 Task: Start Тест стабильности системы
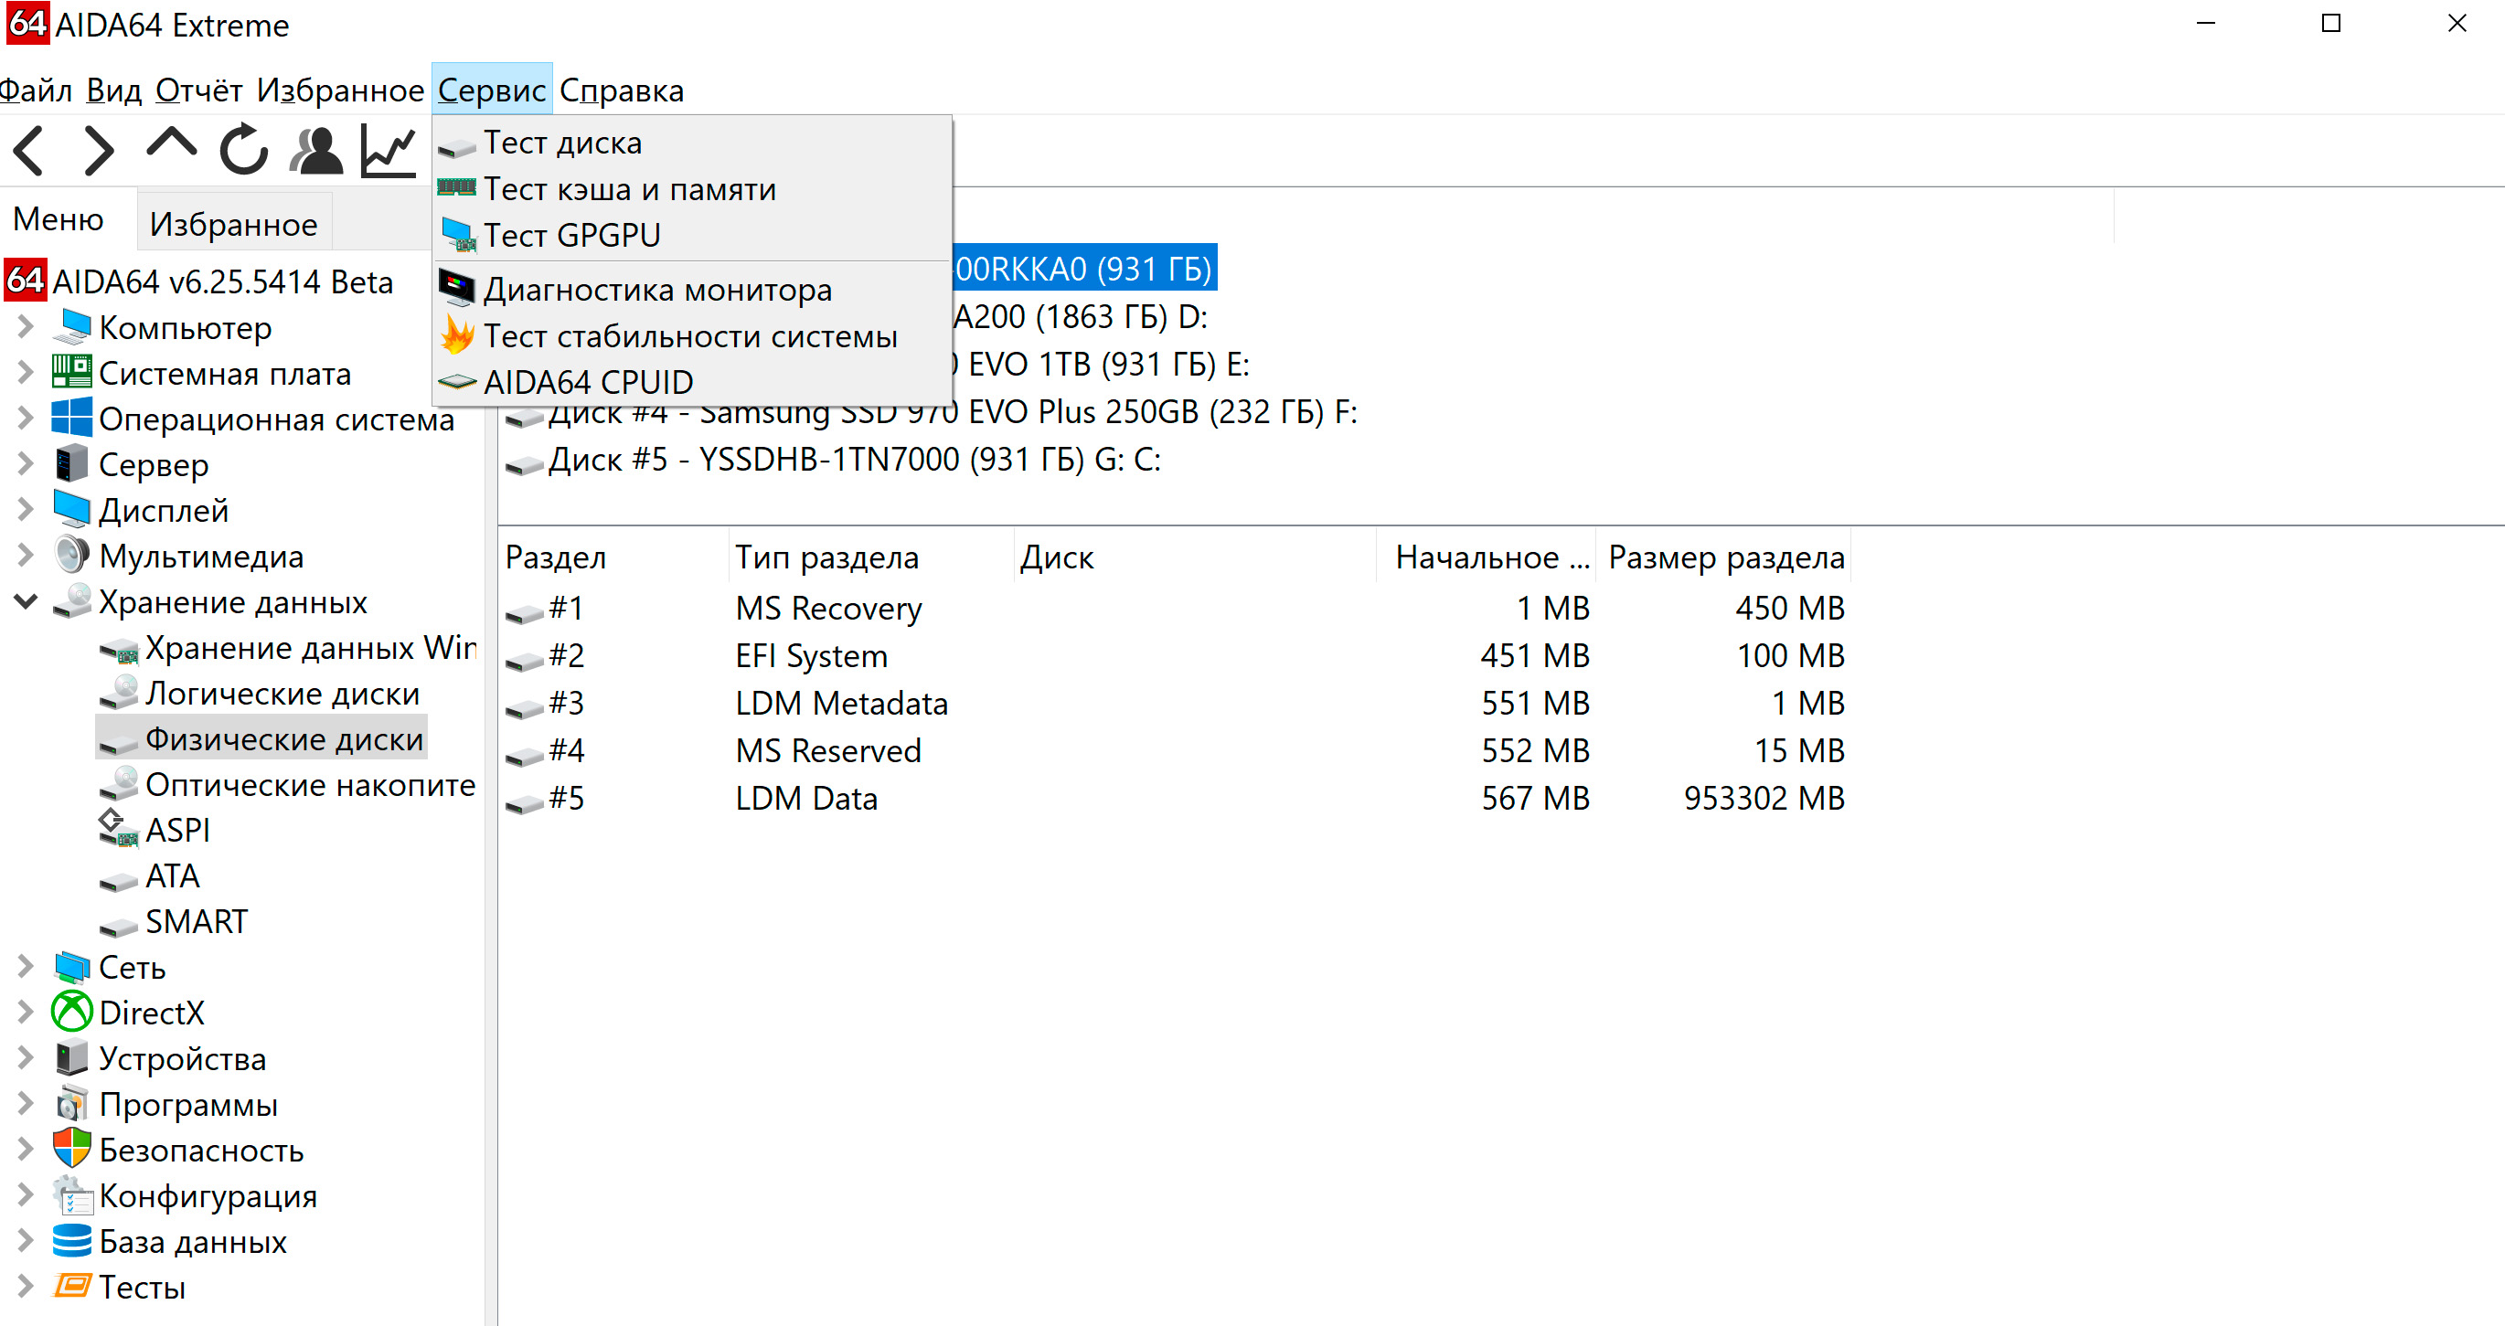[691, 335]
